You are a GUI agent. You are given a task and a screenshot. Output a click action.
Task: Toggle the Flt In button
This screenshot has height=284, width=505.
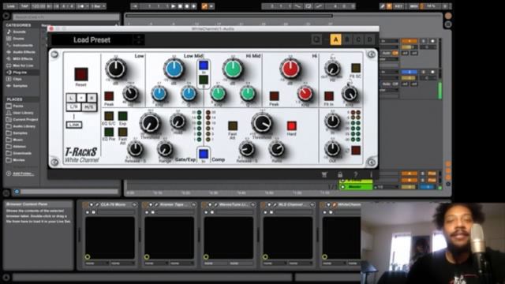(329, 96)
